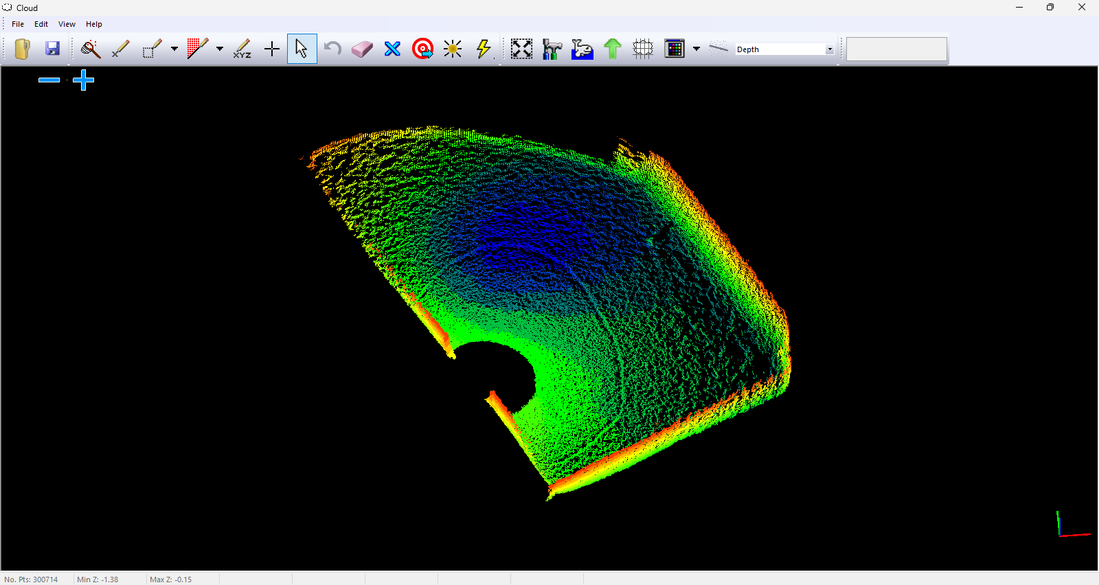Open the File menu
Screen dimensions: 1099x585
click(x=18, y=24)
